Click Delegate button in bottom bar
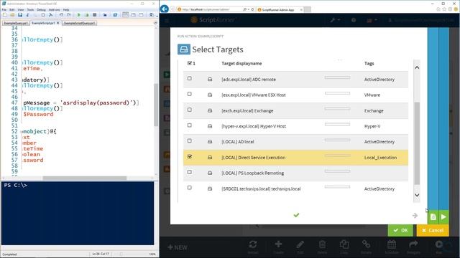This screenshot has height=258, width=460. click(413, 247)
